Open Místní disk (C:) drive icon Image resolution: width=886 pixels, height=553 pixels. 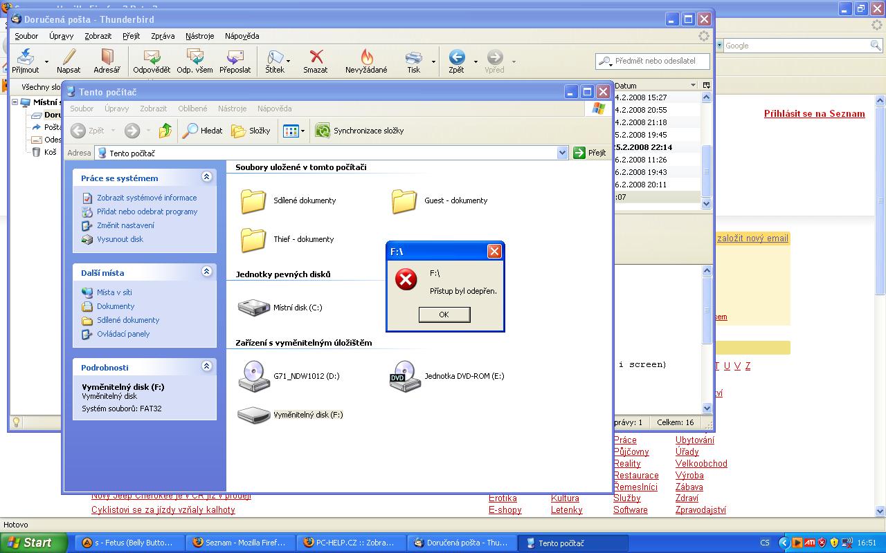pyautogui.click(x=254, y=308)
